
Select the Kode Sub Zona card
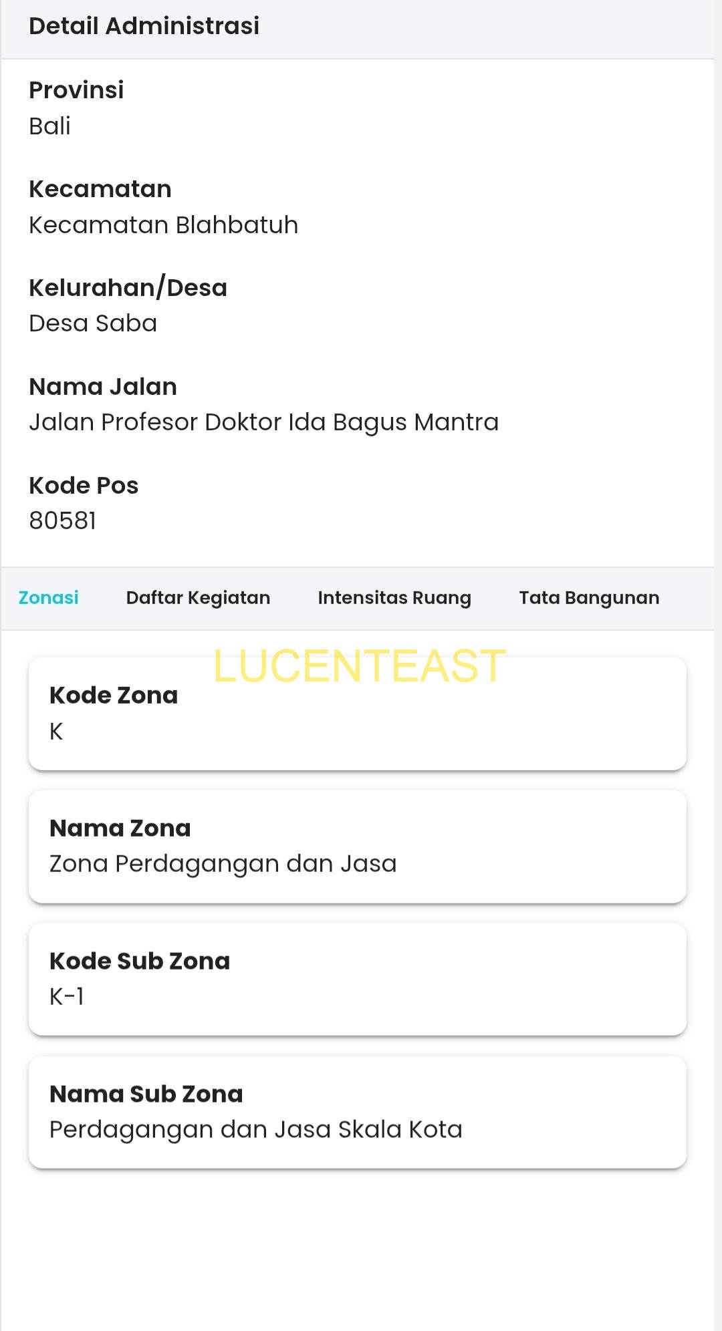click(x=358, y=980)
